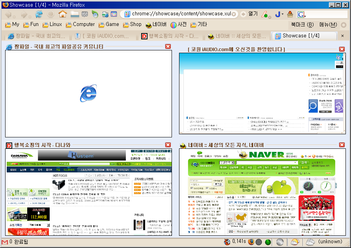This screenshot has height=248, width=351.
Task: Click the grey Stop button in toolbar
Action: click(x=51, y=14)
